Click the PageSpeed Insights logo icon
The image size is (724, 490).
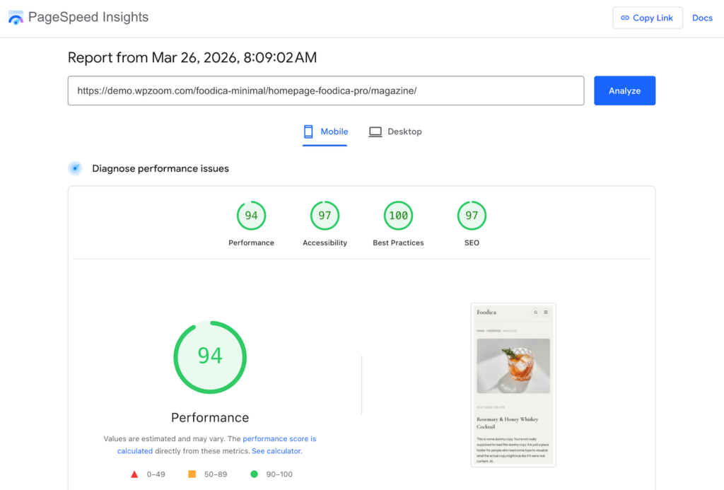pyautogui.click(x=16, y=18)
